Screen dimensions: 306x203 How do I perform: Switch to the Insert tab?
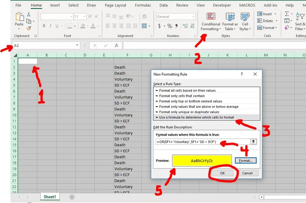pyautogui.click(x=55, y=5)
